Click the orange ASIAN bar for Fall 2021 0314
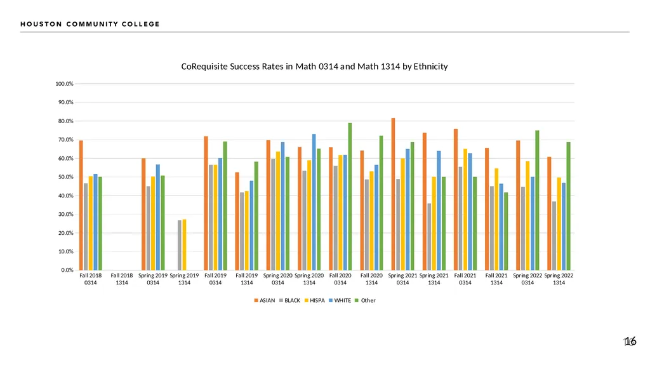 coord(456,199)
